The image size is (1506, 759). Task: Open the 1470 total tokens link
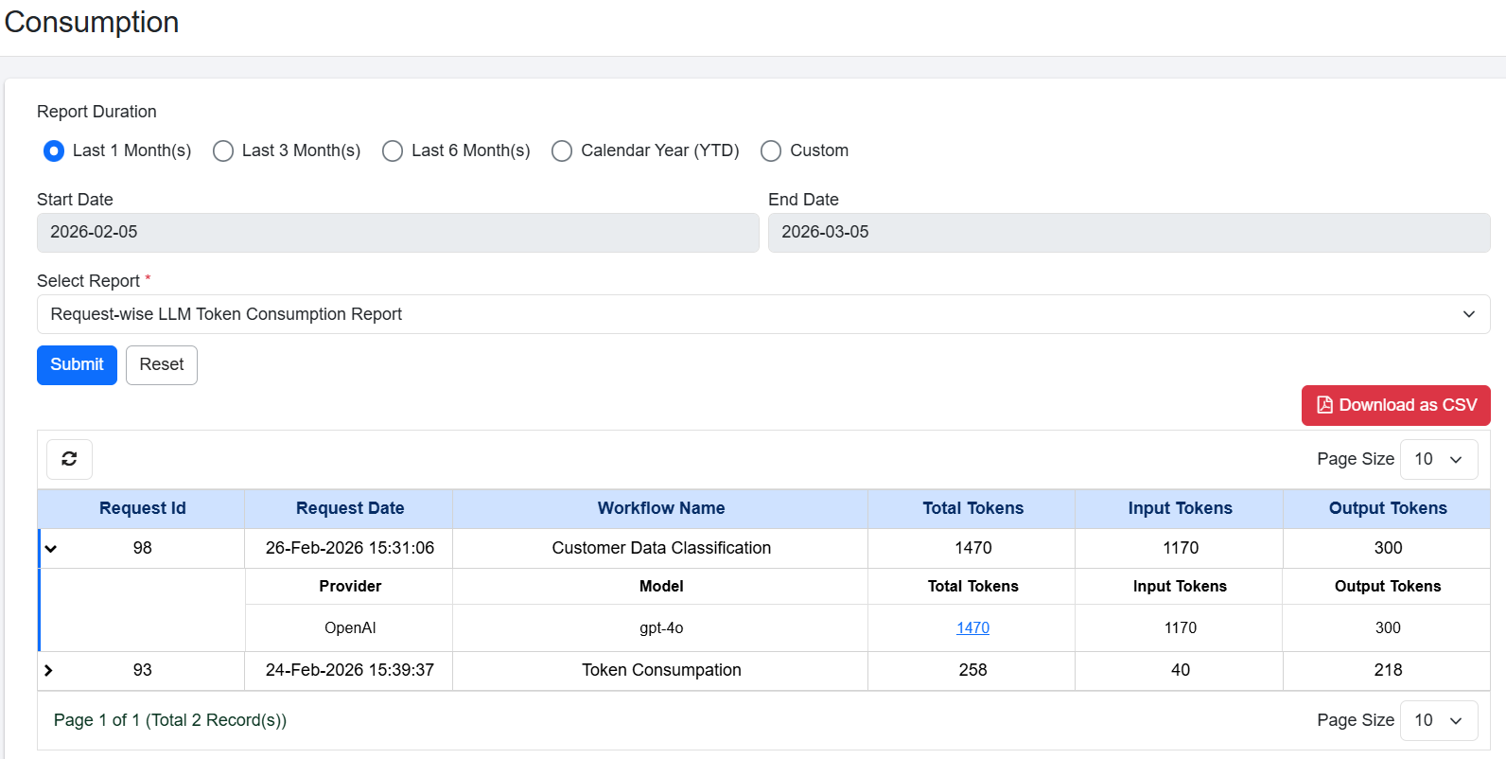pos(972,627)
